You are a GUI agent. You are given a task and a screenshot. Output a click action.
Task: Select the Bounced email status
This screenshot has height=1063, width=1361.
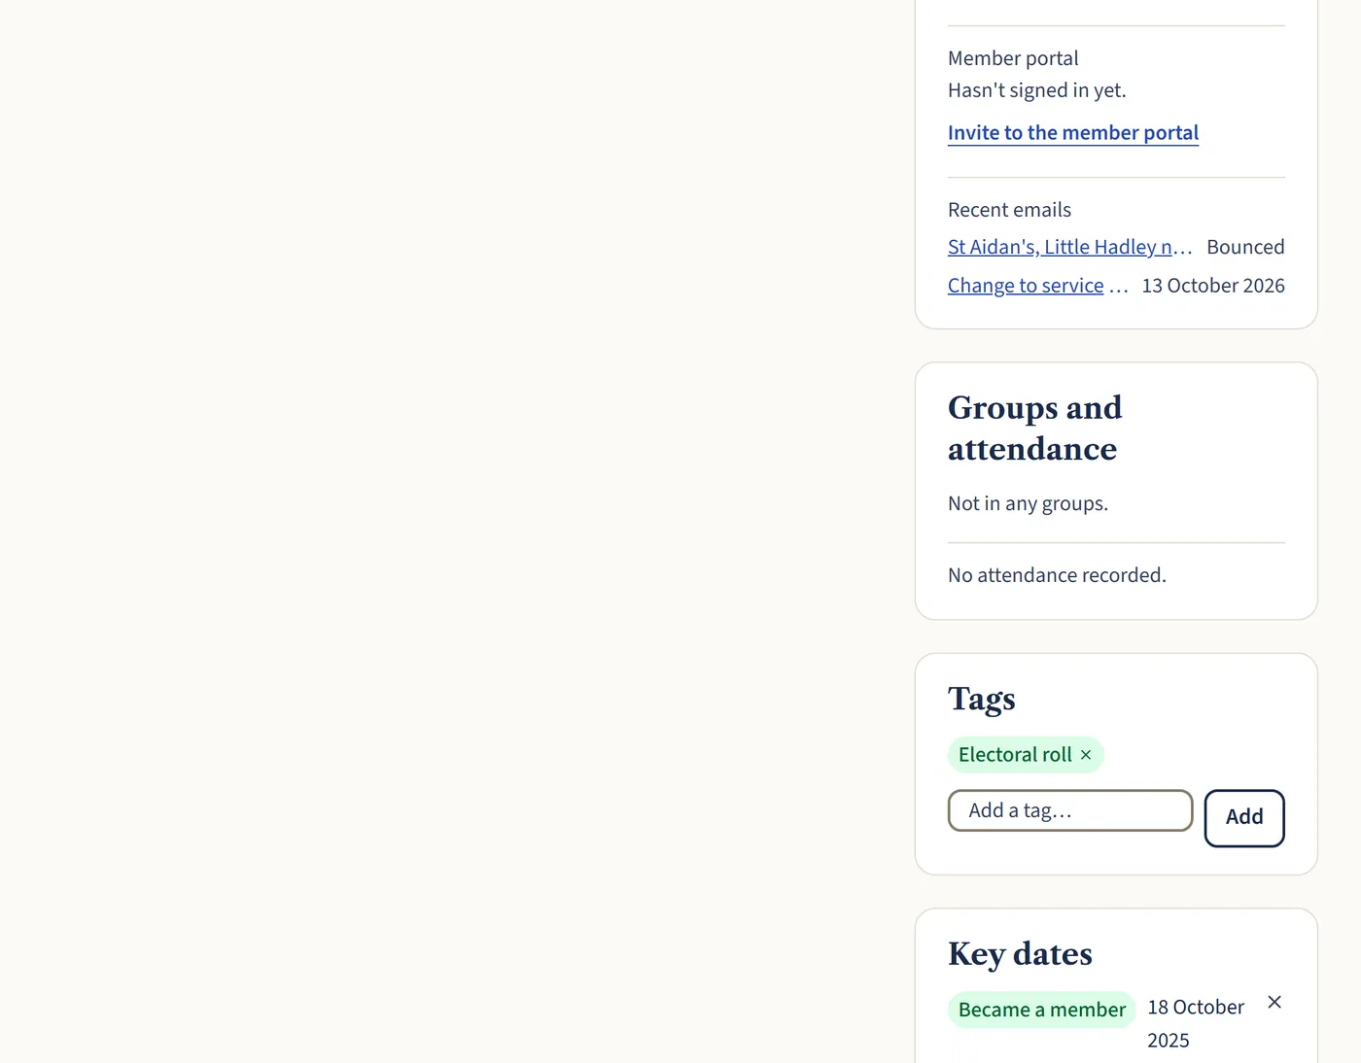point(1245,247)
